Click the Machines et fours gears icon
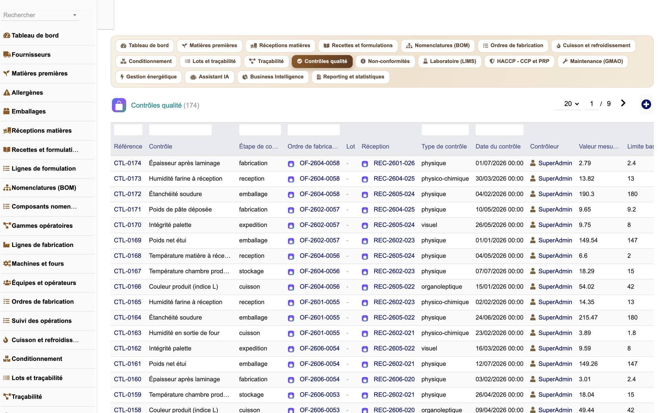The width and height of the screenshot is (668, 413). click(7, 264)
